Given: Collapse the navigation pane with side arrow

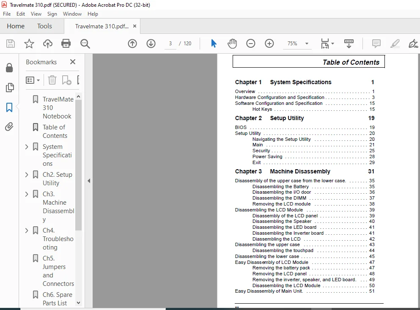Looking at the screenshot, I should click(89, 181).
